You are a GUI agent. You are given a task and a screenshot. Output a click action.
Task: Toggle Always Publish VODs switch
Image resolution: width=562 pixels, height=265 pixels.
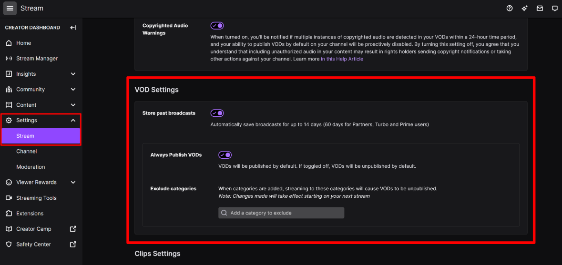pyautogui.click(x=225, y=155)
